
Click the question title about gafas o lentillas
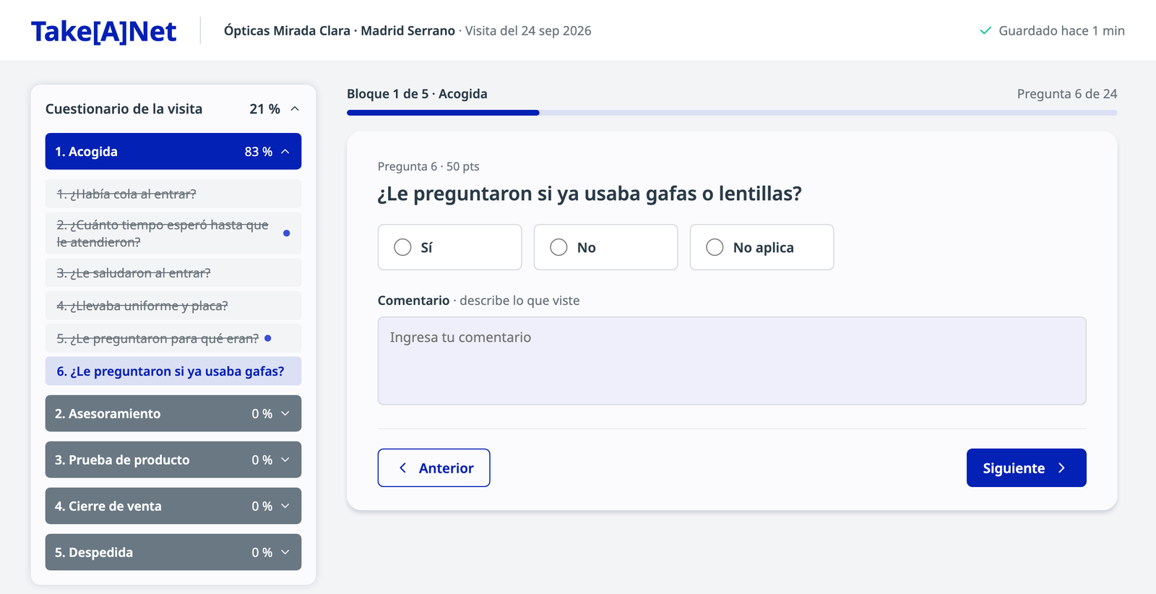[x=590, y=194]
